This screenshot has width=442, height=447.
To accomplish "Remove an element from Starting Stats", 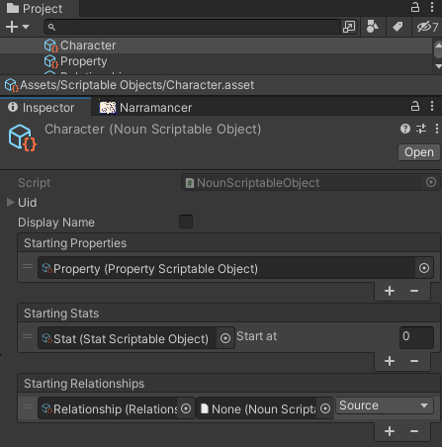I will coord(414,361).
